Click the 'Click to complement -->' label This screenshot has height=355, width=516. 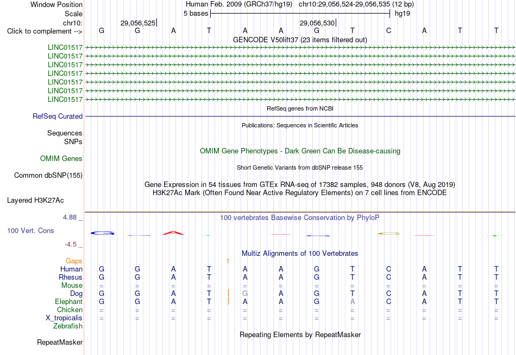pos(45,31)
